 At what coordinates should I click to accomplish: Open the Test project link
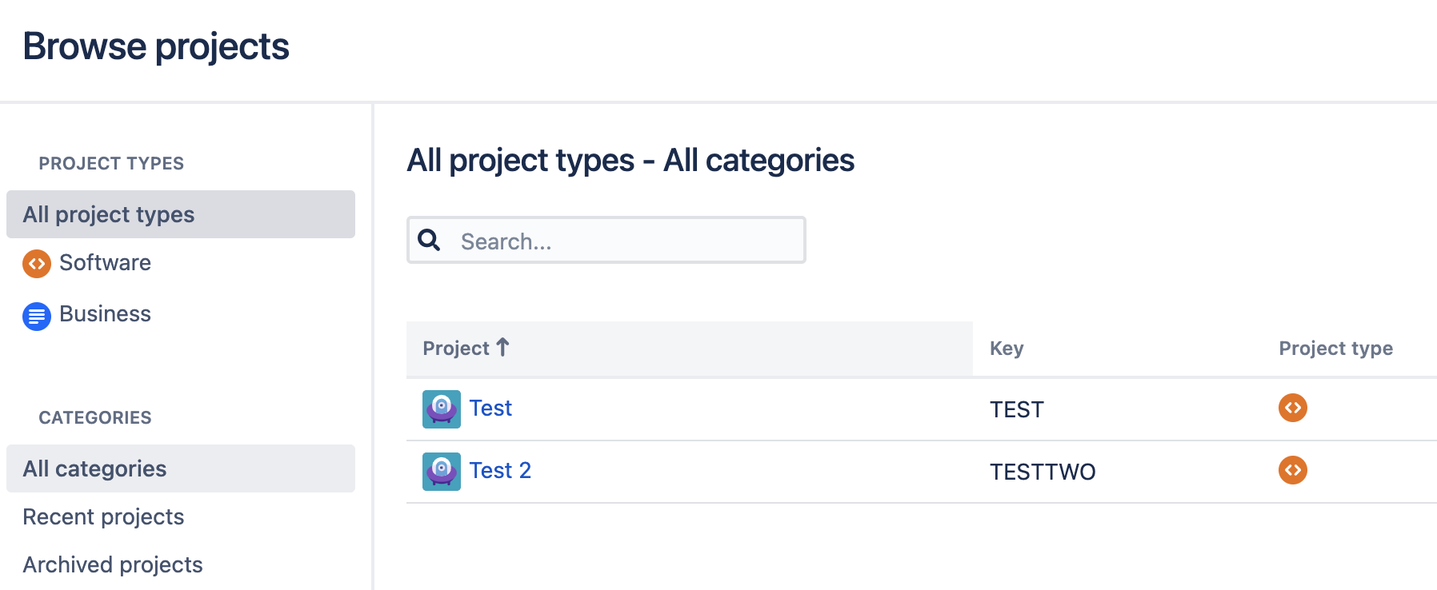coord(490,408)
